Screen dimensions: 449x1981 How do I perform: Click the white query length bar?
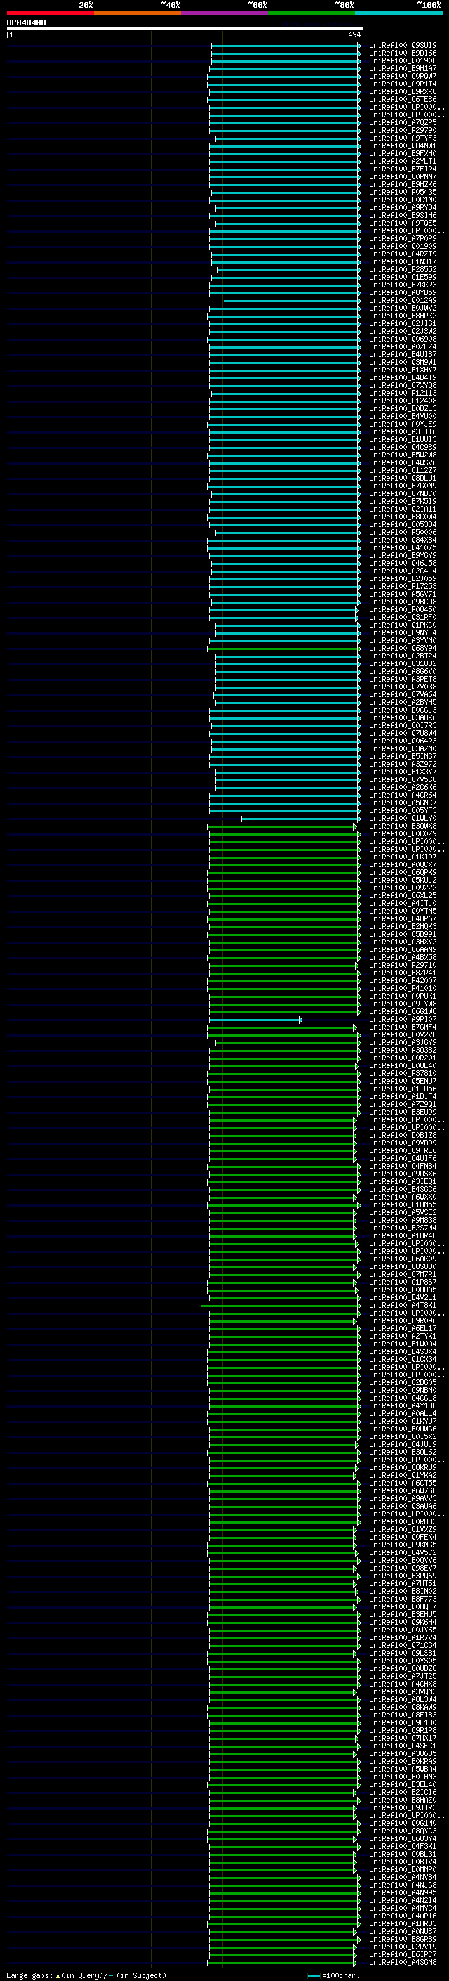coord(185,28)
